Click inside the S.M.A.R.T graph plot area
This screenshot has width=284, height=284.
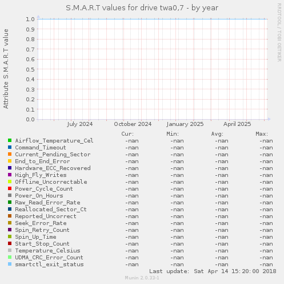pyautogui.click(x=153, y=69)
